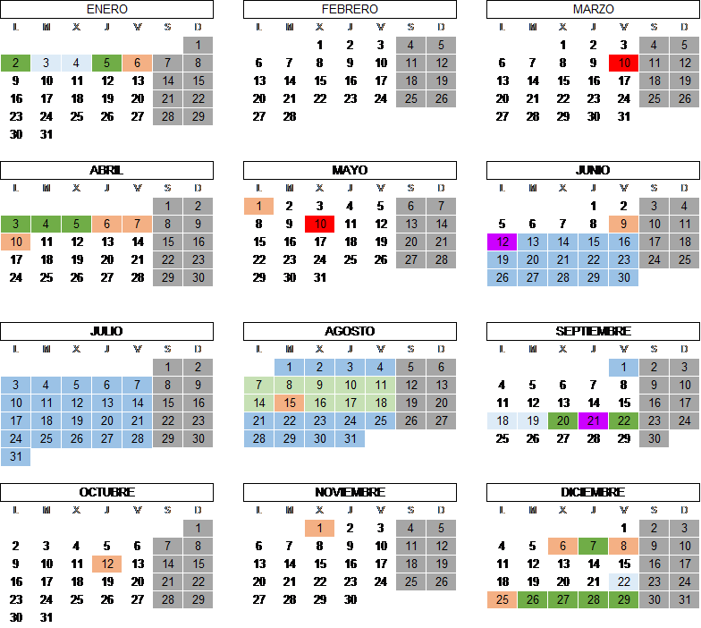Click the NOVIEMBRE month header

350,492
